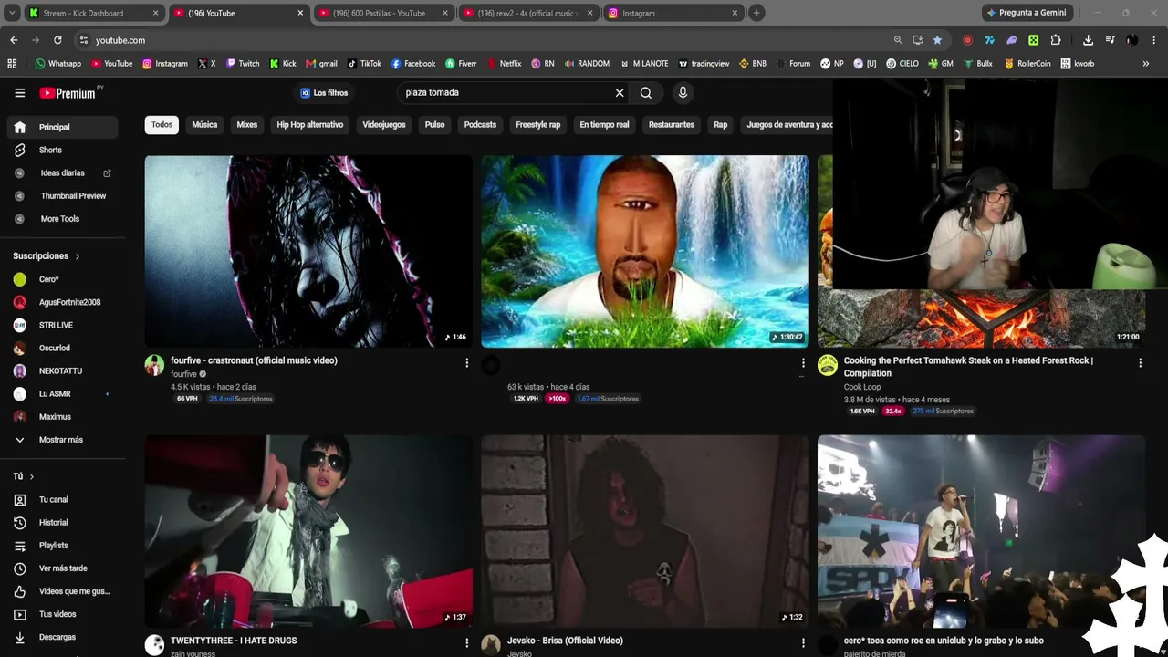Open the Lu ASMR subscription channel
This screenshot has width=1168, height=657.
pyautogui.click(x=64, y=394)
